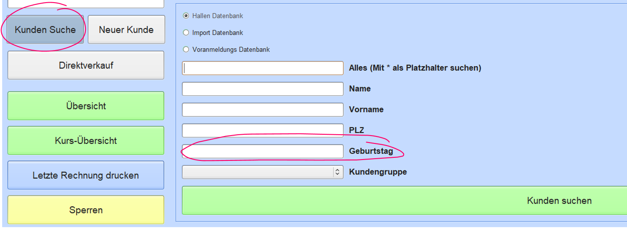Create a new customer with Neuer Kunde

coord(126,30)
